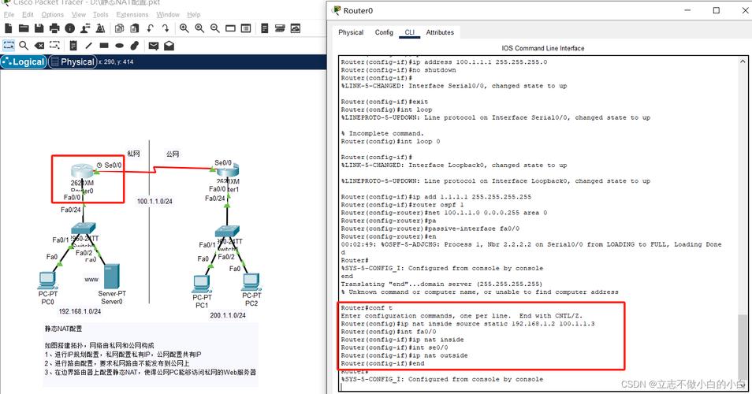
Task: Click the CLI line 'ip nat outside'
Action: [404, 355]
